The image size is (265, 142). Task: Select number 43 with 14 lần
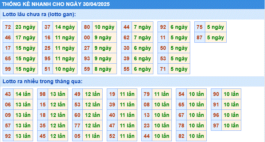(x=8, y=94)
